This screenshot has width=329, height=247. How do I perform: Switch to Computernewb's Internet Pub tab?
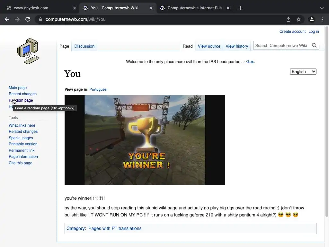click(195, 8)
